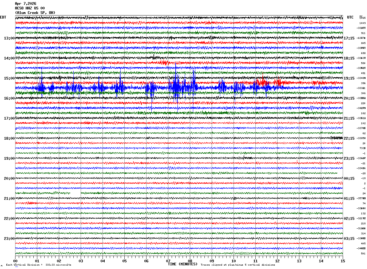The width and height of the screenshot is (367, 269).
Task: Click the ACSO HHZ US 00 station label
Action: (30, 8)
